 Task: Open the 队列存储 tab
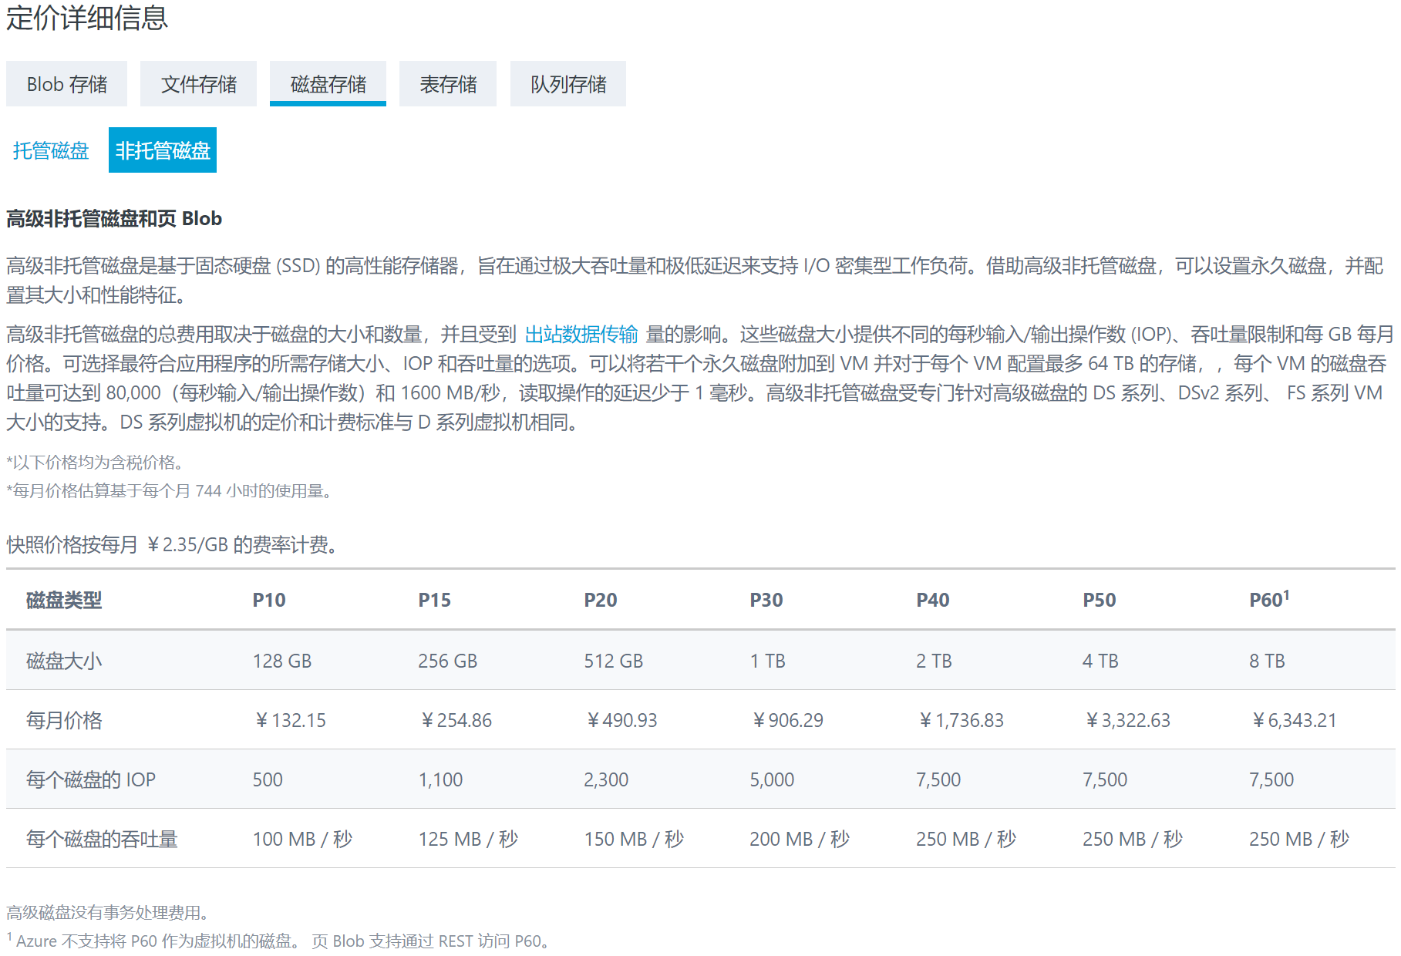click(x=568, y=84)
